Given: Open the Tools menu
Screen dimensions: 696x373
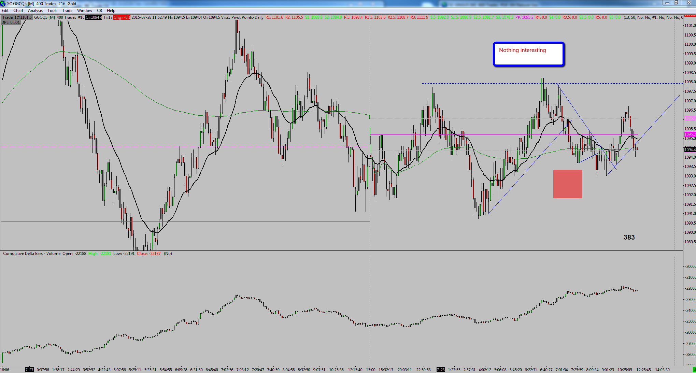Looking at the screenshot, I should 53,11.
